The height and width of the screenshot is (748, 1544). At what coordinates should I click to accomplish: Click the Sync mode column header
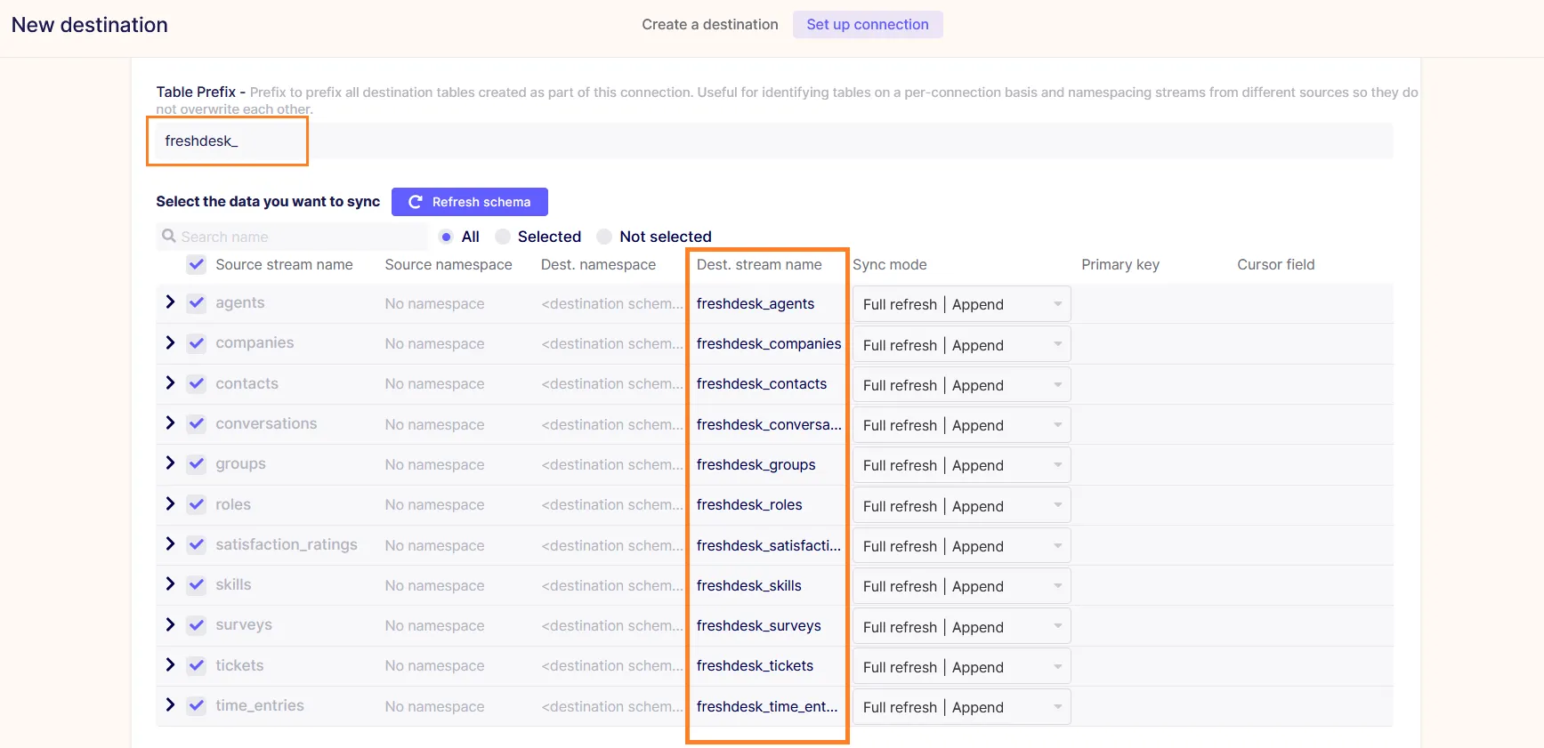click(x=890, y=264)
